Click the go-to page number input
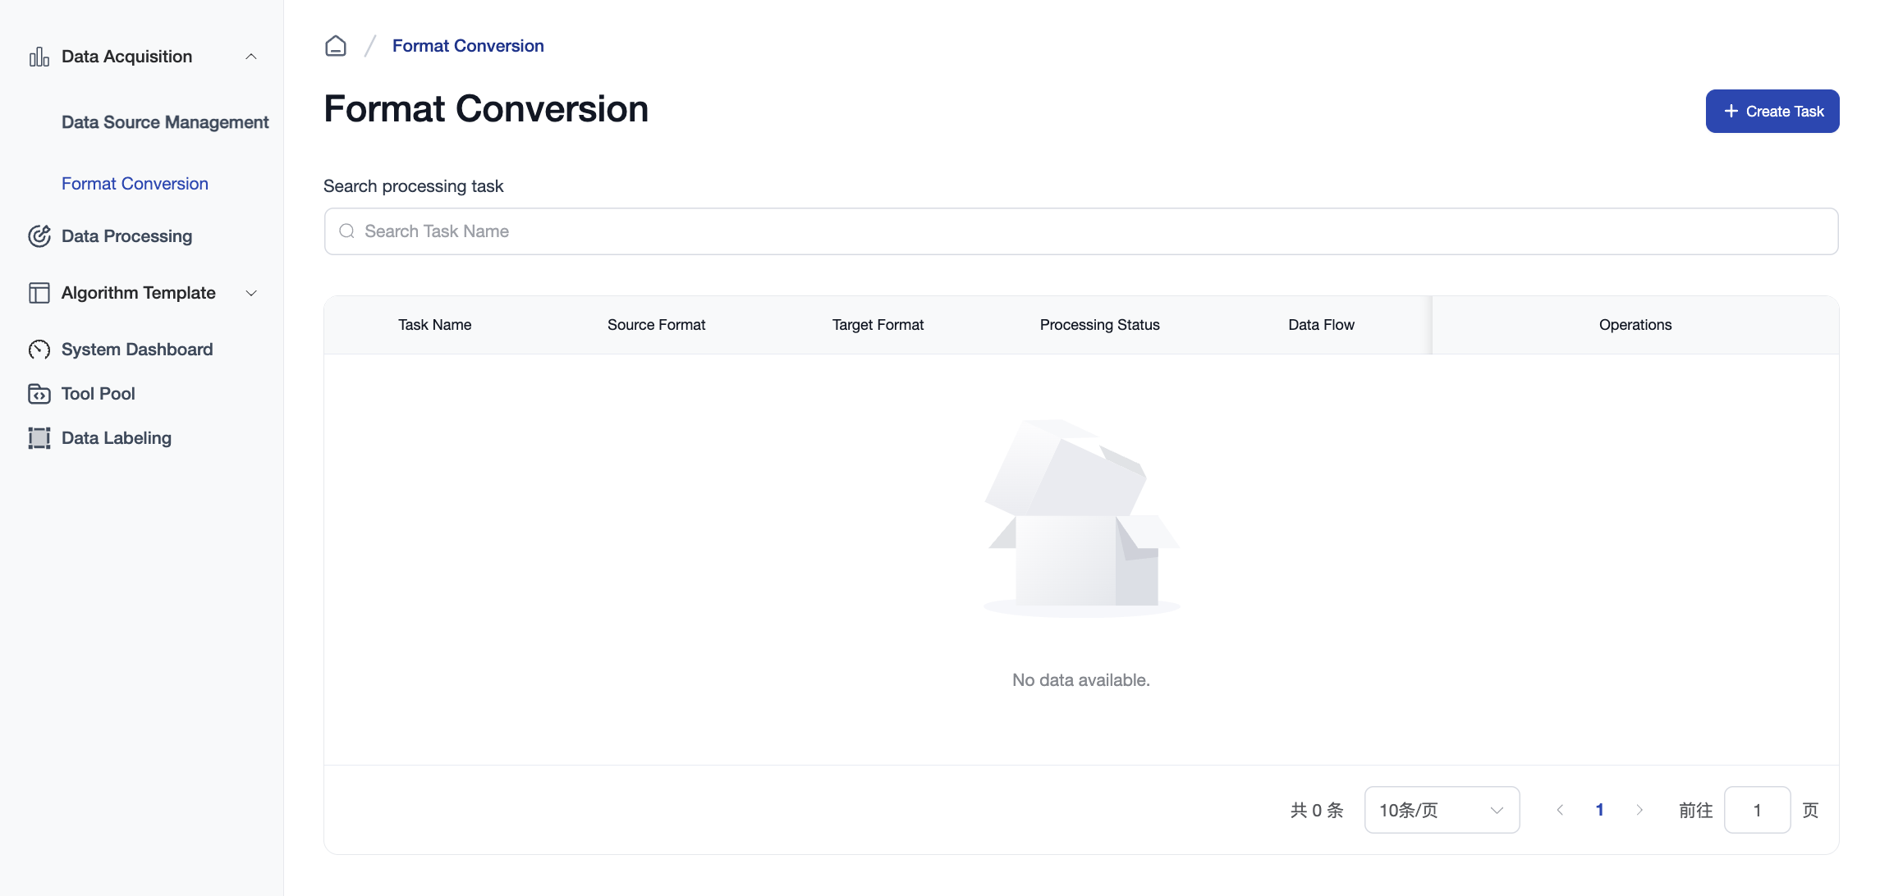The height and width of the screenshot is (896, 1880). pos(1757,810)
